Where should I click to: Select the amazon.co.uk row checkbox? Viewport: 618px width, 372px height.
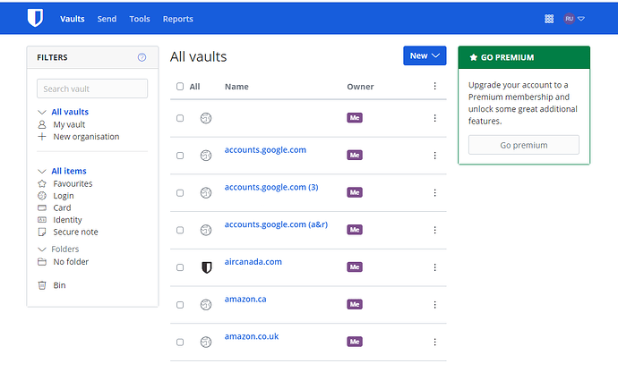click(x=180, y=342)
